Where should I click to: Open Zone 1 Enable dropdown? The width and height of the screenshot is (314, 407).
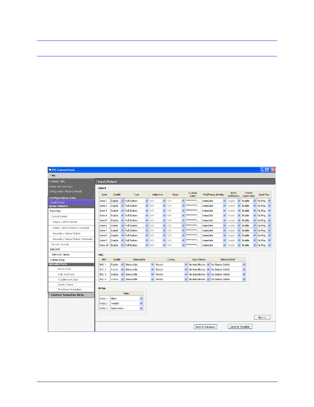point(122,201)
